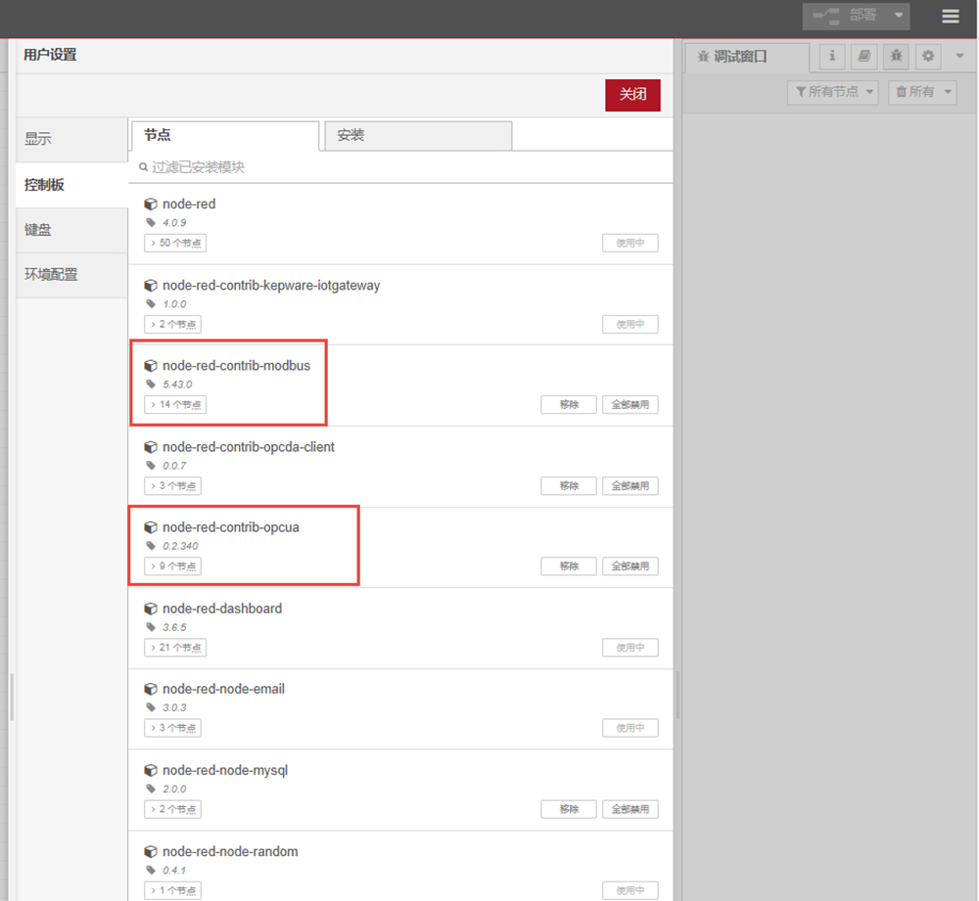Screen dimensions: 979x901
Task: Click the node-red-contrib-kepware-iotgateway module name
Action: [x=271, y=286]
